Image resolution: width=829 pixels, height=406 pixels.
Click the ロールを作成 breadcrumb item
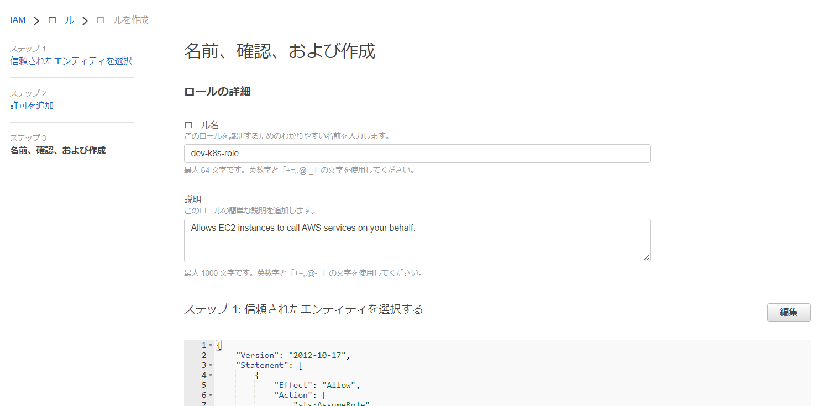click(x=122, y=20)
